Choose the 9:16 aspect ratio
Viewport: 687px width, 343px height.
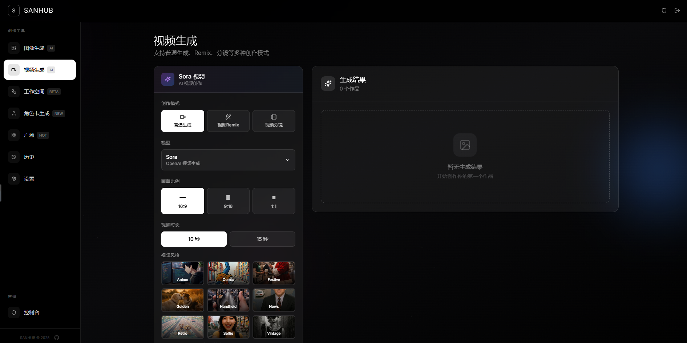(228, 201)
